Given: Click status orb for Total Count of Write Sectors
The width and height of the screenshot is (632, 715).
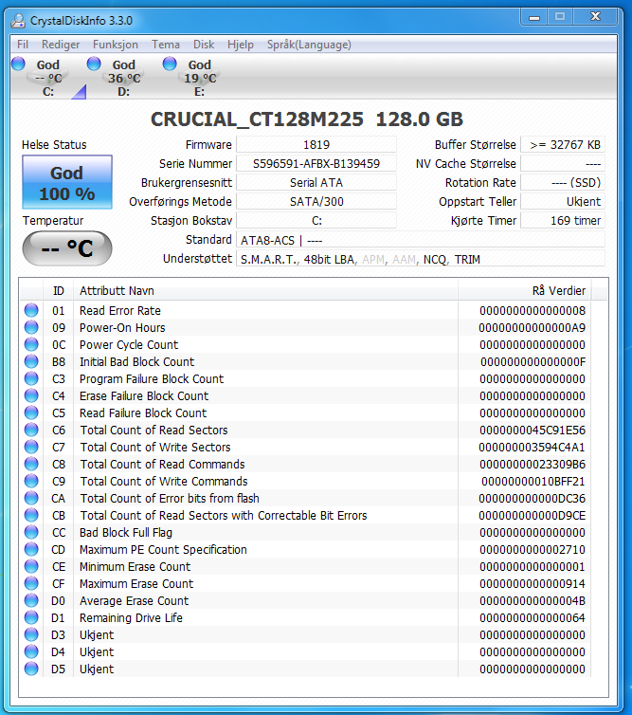Looking at the screenshot, I should [31, 447].
